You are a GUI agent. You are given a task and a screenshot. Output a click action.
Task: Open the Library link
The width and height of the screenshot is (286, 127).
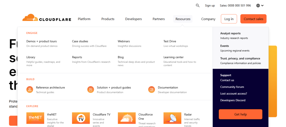(31, 57)
